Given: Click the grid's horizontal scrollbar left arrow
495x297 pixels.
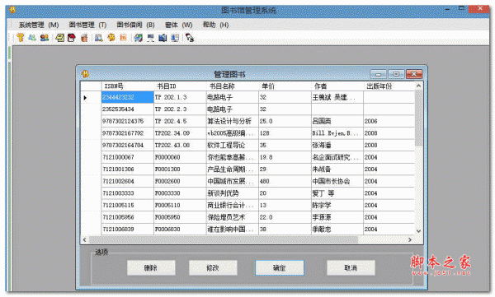Looking at the screenshot, I should [85, 239].
